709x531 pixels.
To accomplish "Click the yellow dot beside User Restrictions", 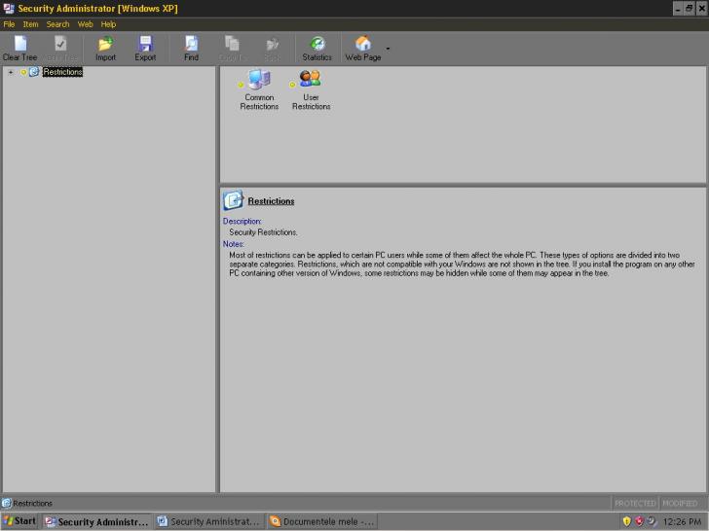I will point(292,85).
